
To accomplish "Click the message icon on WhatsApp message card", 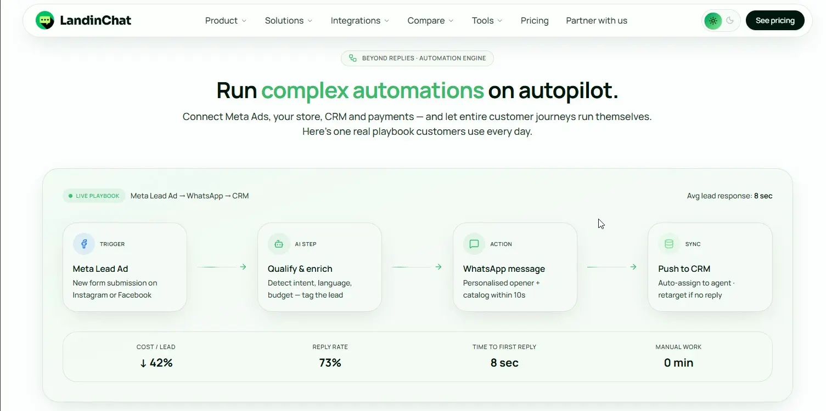I will (474, 244).
